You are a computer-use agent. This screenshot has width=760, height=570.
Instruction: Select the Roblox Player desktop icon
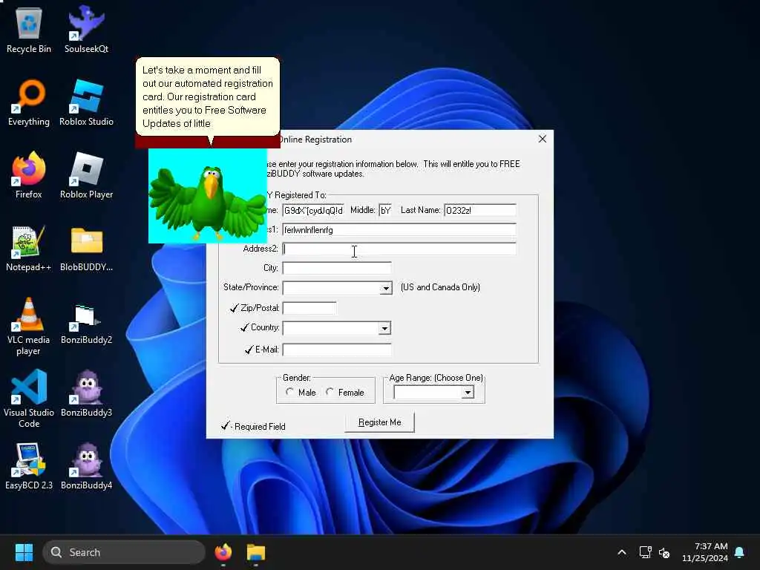[86, 175]
